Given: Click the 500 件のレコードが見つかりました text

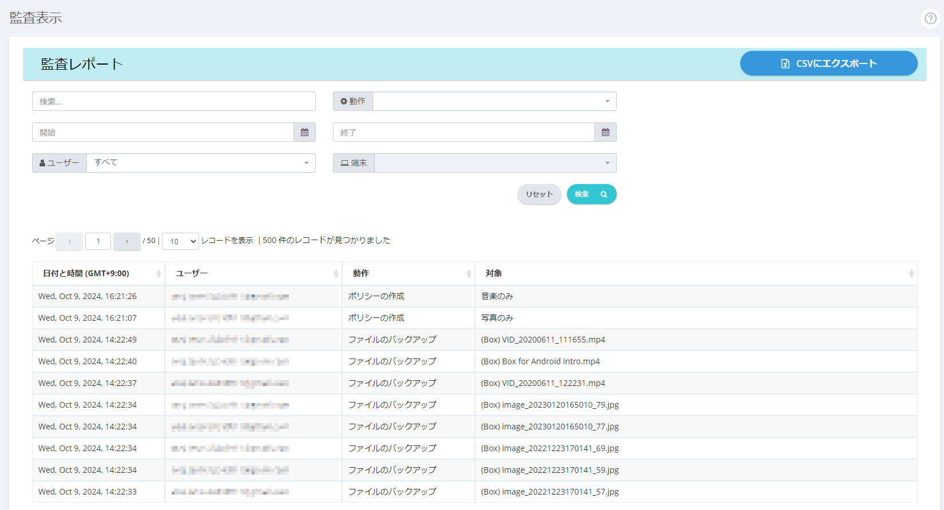Looking at the screenshot, I should (x=326, y=241).
